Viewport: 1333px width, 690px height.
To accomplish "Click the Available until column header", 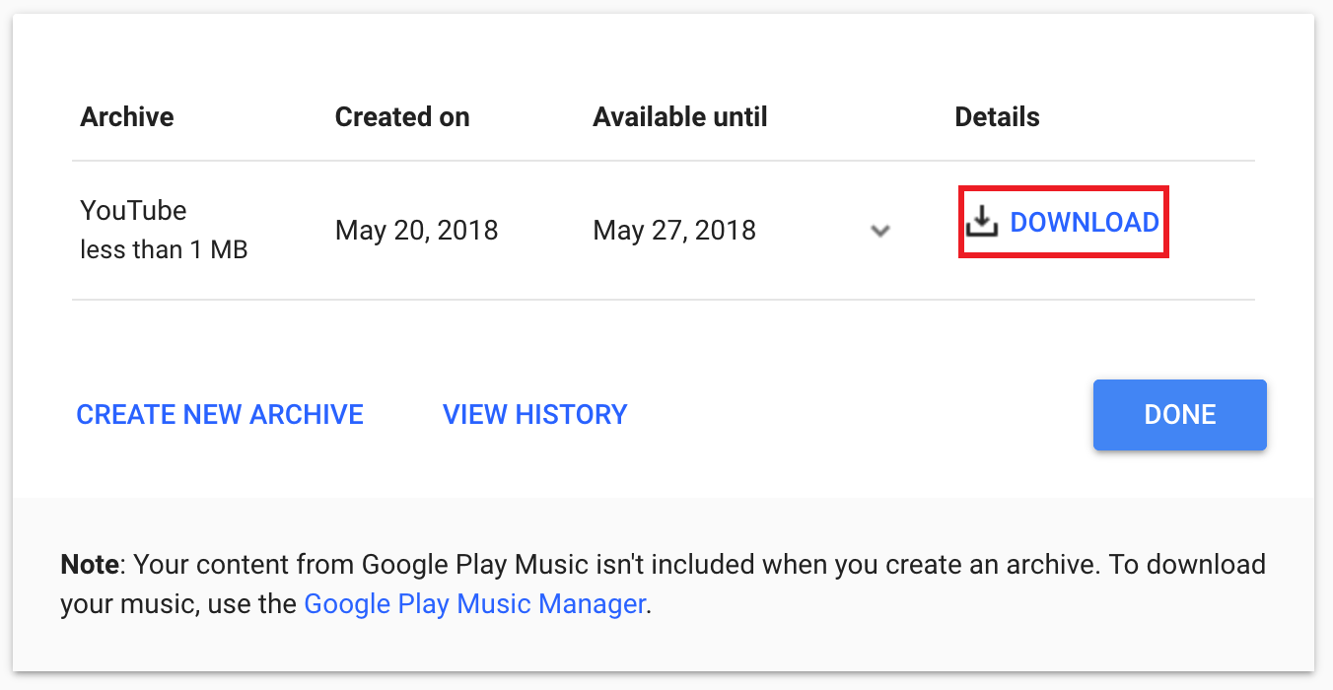I will 680,116.
